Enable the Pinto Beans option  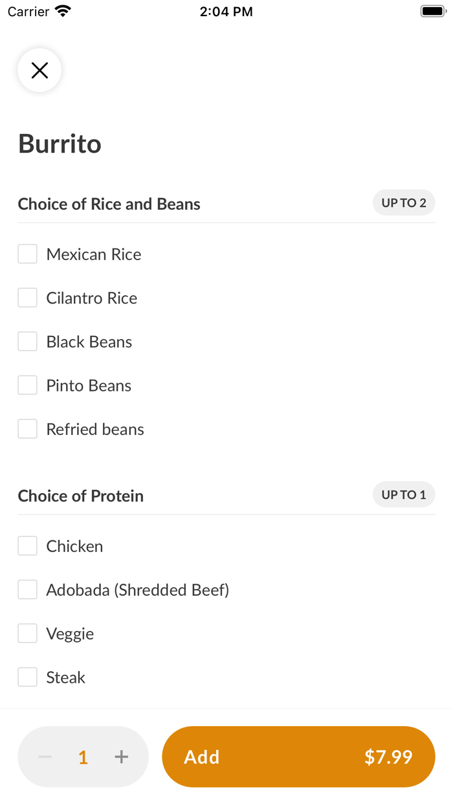click(27, 386)
